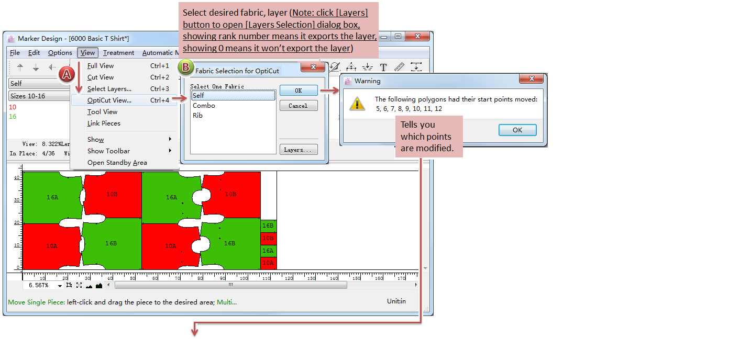This screenshot has height=339, width=751.
Task: Click the large mountain zoom-in icon
Action: [99, 286]
